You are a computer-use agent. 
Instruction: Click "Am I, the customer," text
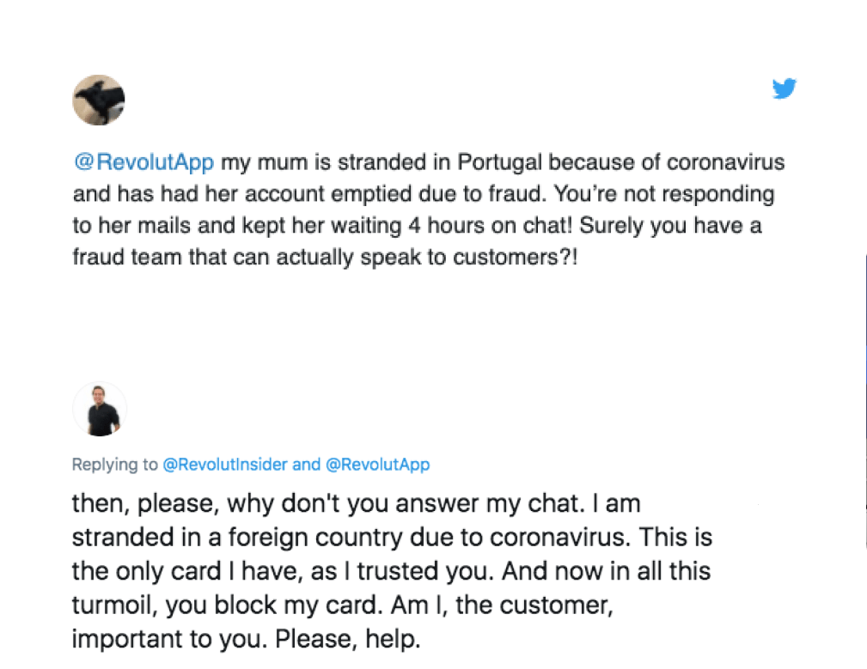(x=500, y=605)
